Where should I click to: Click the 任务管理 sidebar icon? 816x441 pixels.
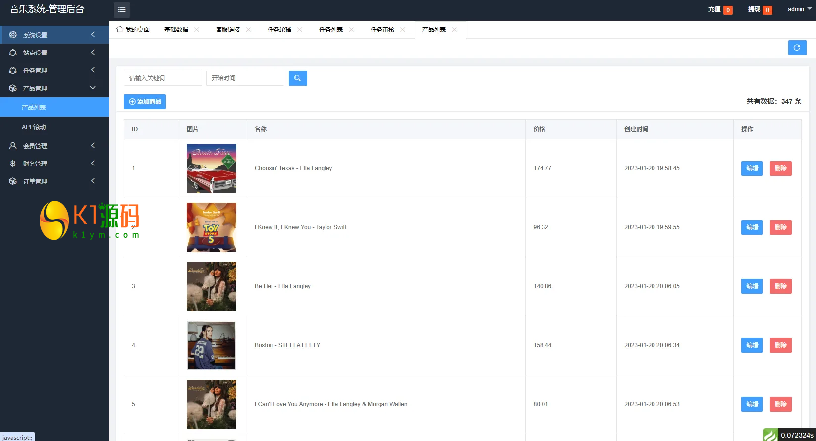13,70
